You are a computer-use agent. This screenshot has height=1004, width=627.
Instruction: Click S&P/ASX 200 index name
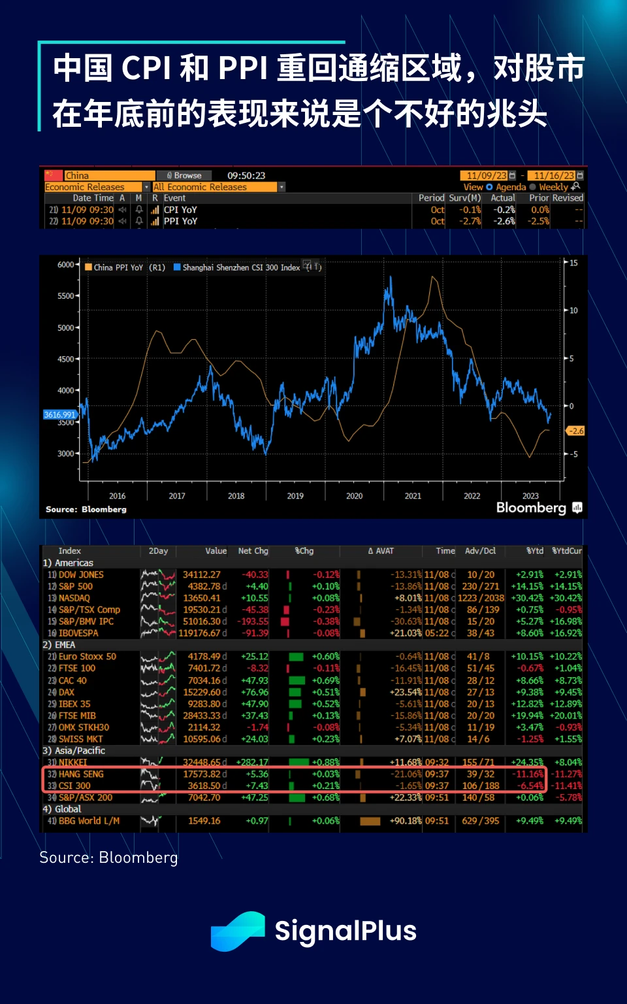point(86,797)
